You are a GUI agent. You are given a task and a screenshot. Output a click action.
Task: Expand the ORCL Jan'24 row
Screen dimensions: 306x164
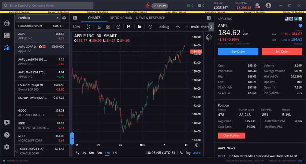pyautogui.click(x=17, y=151)
